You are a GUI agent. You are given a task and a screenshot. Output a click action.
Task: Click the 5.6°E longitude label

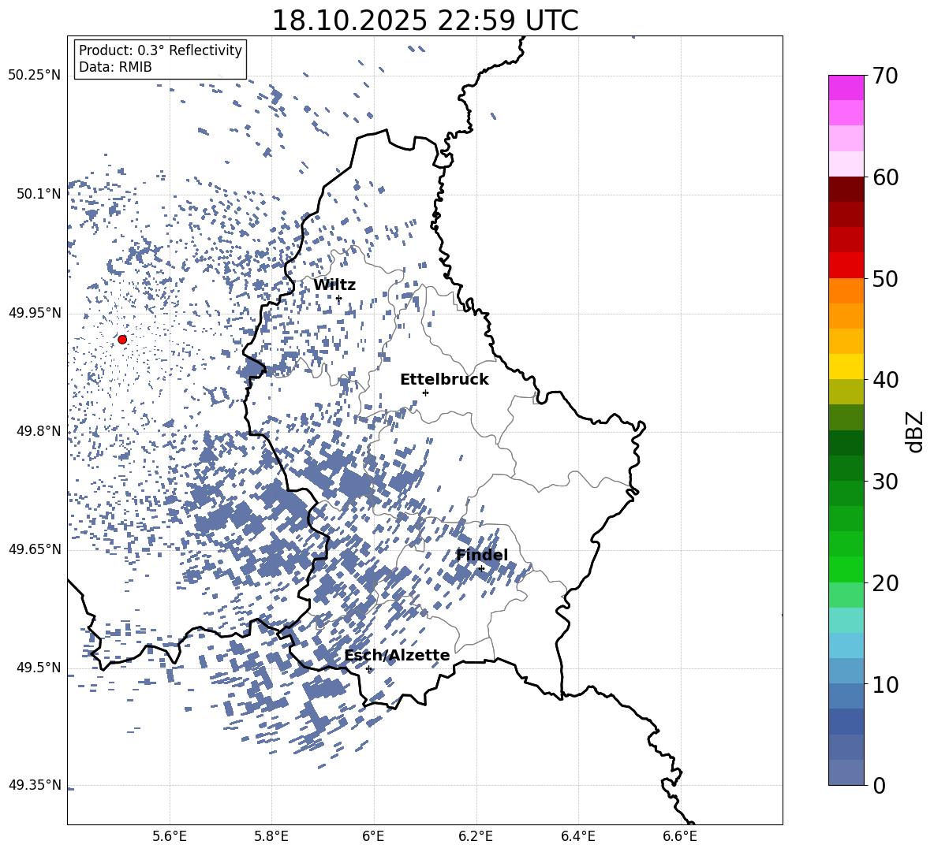tap(170, 836)
